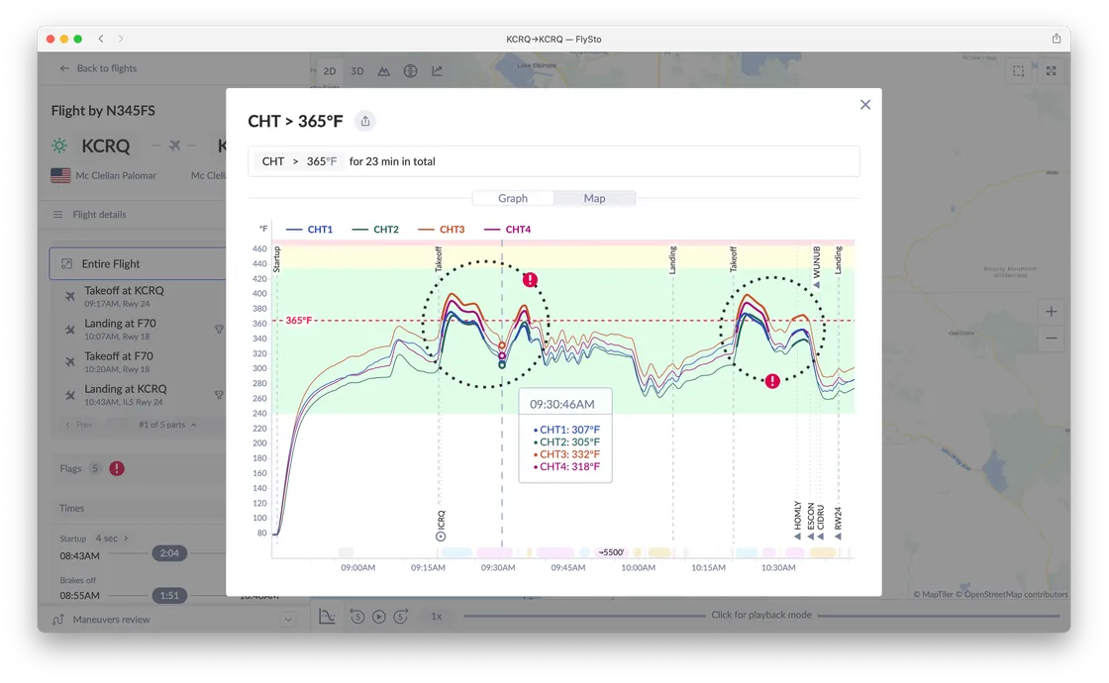Toggle CHT3 series in legend
Screen dimensions: 1109x683
(x=442, y=229)
